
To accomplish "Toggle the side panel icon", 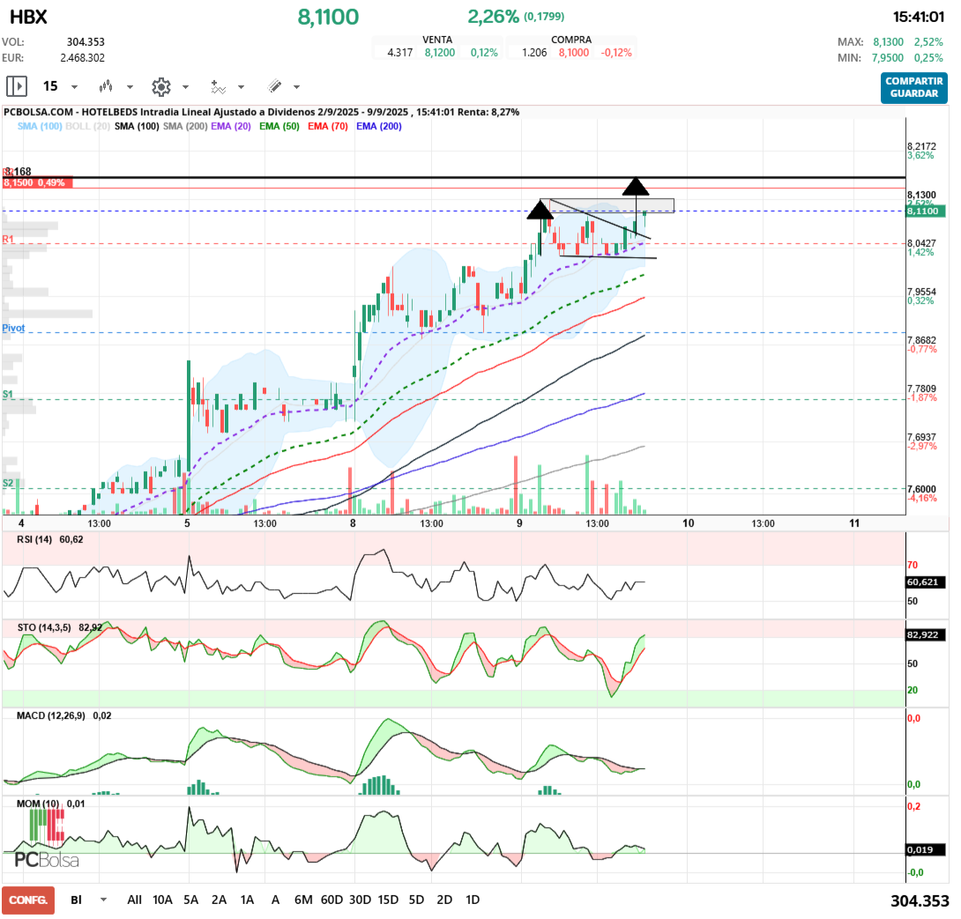I will pyautogui.click(x=17, y=86).
